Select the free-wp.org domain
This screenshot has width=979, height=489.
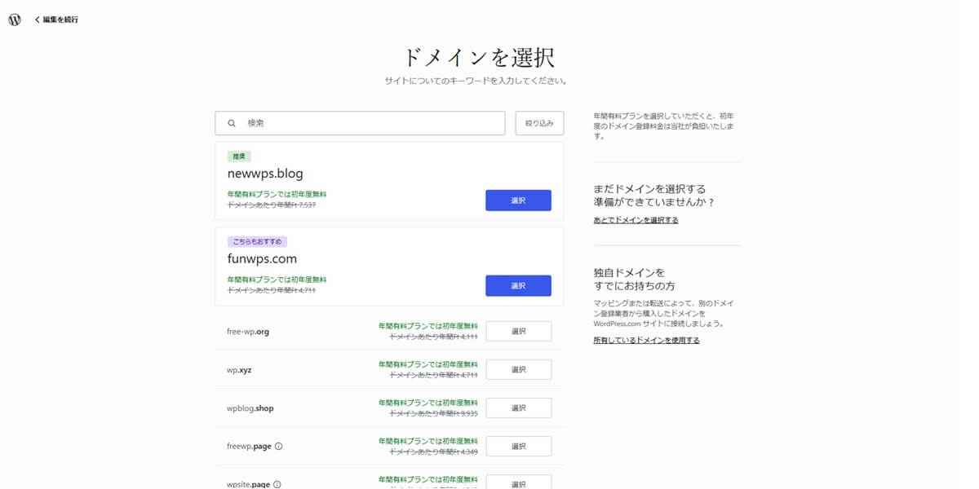pyautogui.click(x=518, y=331)
